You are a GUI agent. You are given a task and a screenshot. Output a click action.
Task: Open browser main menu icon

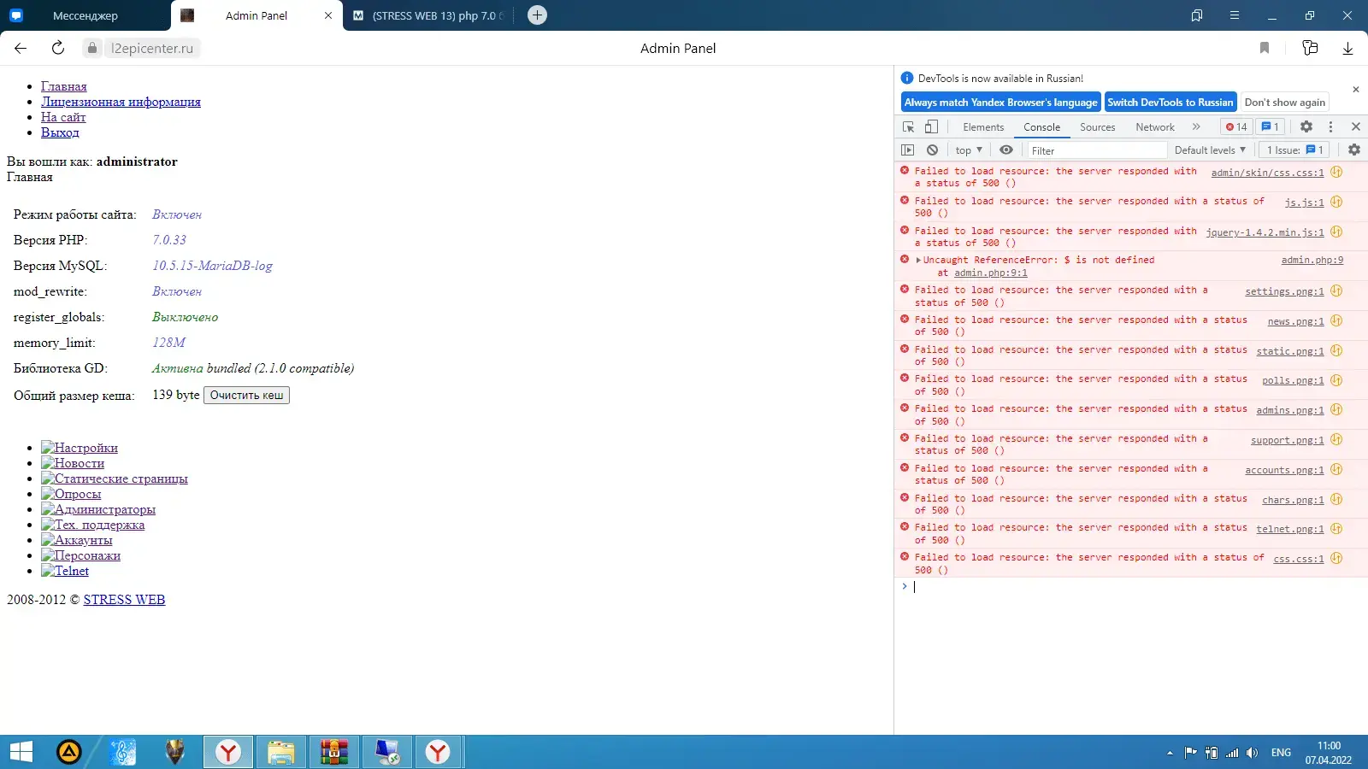(1235, 15)
